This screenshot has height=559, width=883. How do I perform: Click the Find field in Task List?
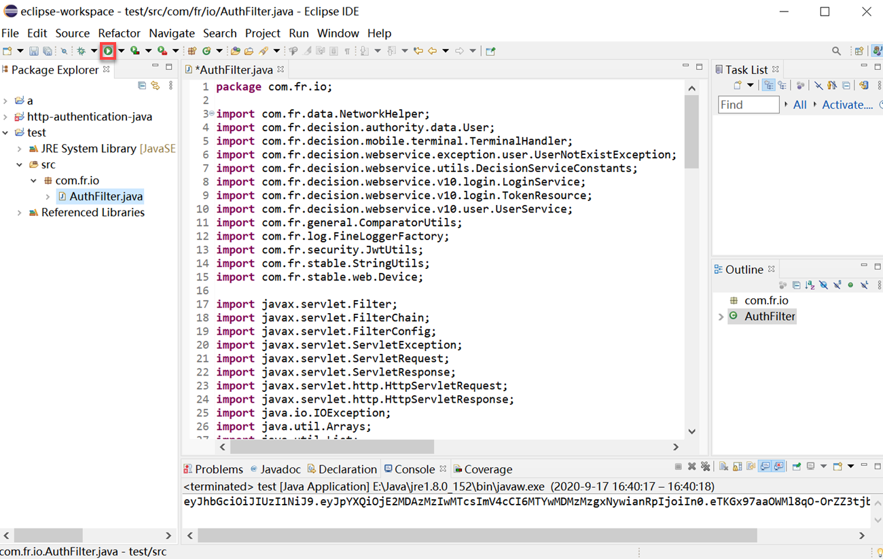749,105
